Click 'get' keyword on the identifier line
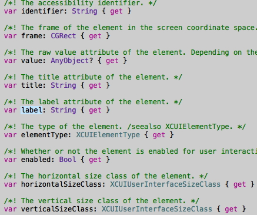 pos(116,11)
